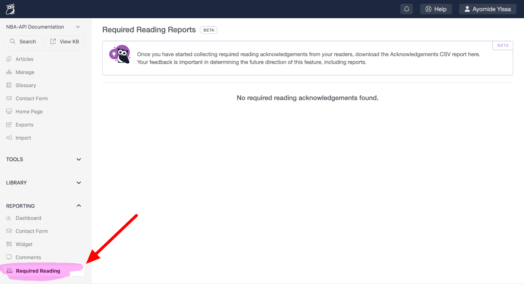This screenshot has height=284, width=524.
Task: Open the Ayomide Yissa account menu
Action: tap(488, 9)
